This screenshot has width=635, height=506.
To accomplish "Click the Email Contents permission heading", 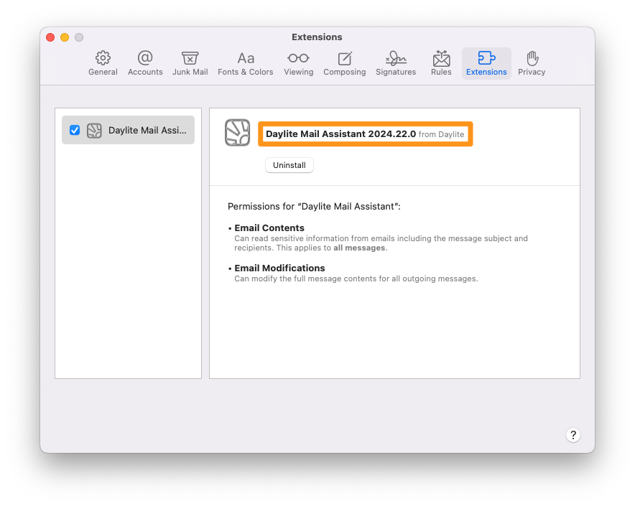I will click(x=269, y=228).
